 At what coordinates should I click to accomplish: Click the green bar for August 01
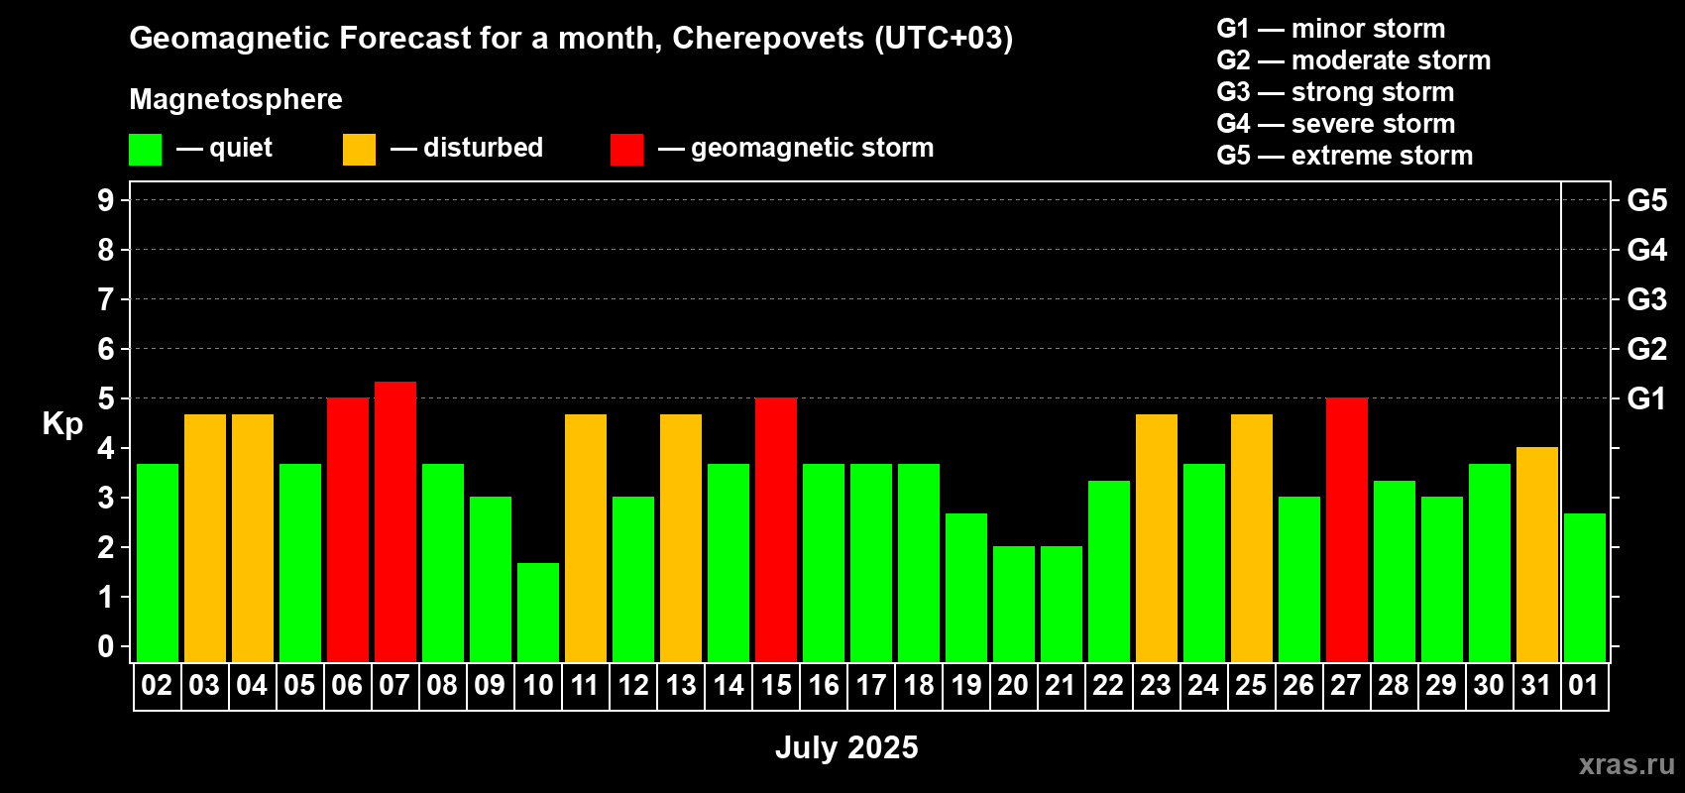coord(1585,588)
